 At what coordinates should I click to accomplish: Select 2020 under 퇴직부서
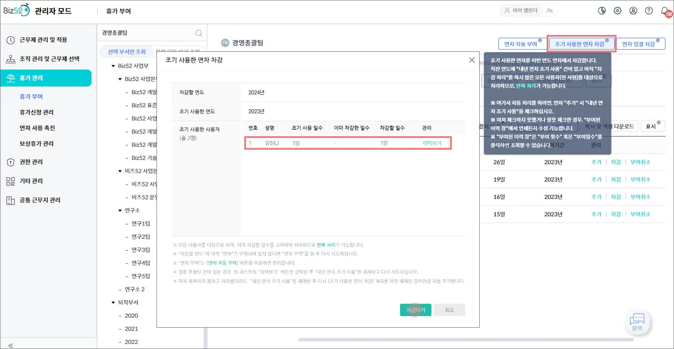click(131, 316)
